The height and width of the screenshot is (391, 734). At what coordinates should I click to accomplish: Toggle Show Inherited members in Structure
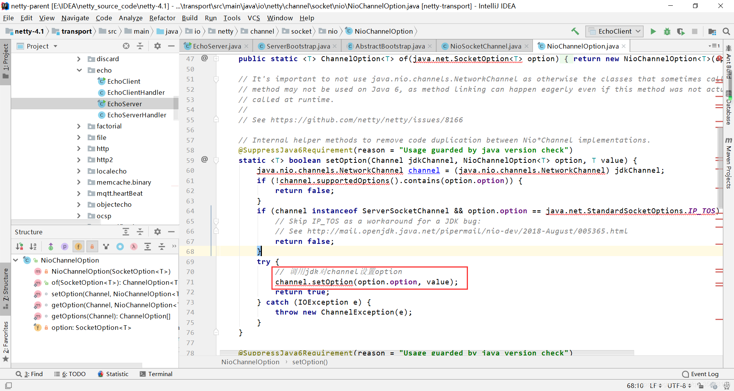click(x=50, y=247)
